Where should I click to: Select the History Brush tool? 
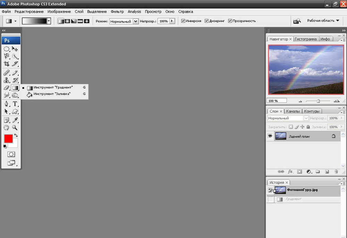click(x=15, y=80)
